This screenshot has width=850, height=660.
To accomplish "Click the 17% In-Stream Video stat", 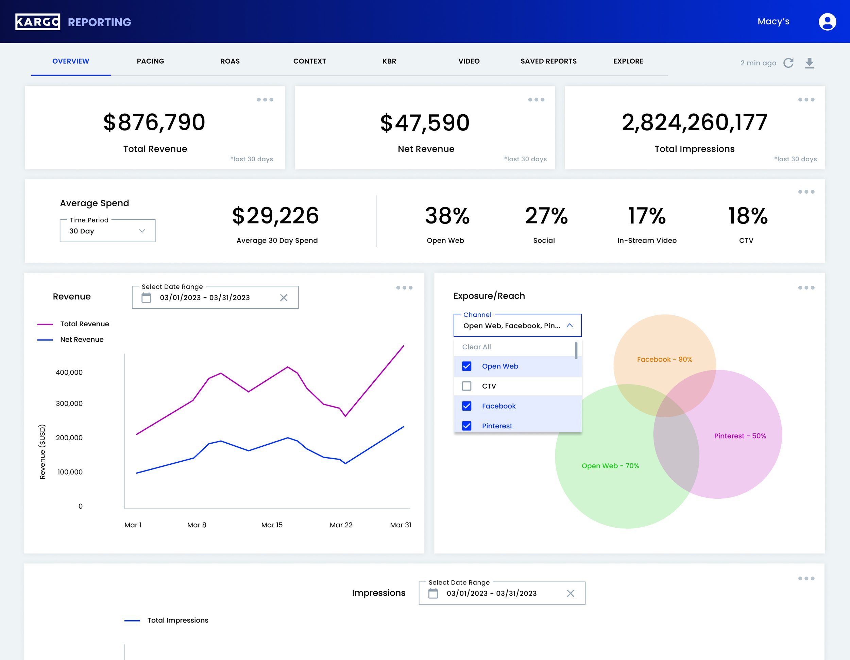I will pos(647,216).
